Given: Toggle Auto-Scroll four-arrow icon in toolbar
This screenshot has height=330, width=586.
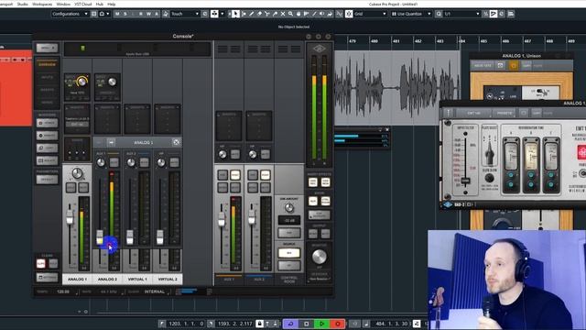Looking at the screenshot, I should pyautogui.click(x=214, y=14).
